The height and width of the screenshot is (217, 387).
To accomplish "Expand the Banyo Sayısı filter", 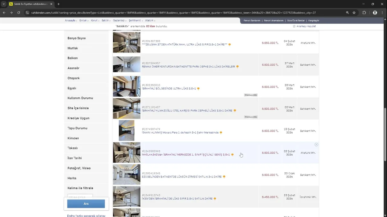I will 86,38.
